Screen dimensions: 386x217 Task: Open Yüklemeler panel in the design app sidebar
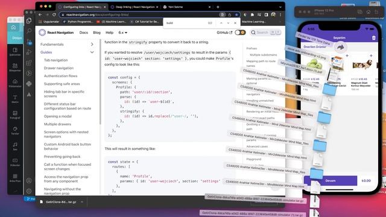[15, 83]
